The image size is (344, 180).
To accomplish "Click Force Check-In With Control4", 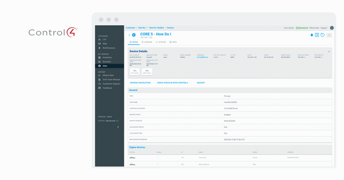I will click(172, 83).
